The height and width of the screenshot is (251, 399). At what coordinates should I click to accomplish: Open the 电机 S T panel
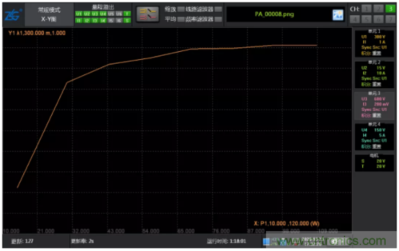click(374, 163)
